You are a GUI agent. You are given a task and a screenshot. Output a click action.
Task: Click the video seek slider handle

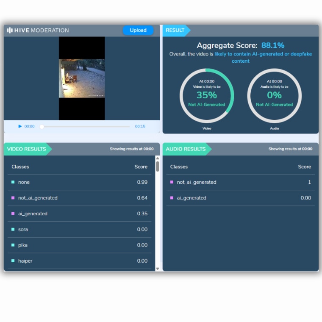click(x=42, y=126)
